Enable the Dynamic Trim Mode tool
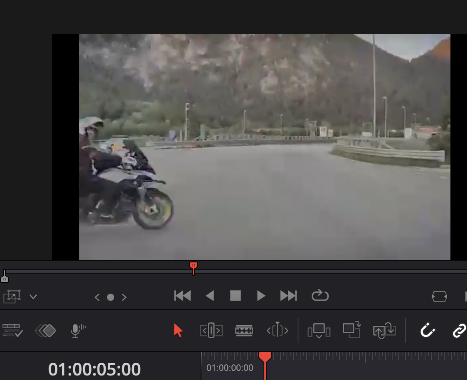The height and width of the screenshot is (380, 467). click(277, 331)
